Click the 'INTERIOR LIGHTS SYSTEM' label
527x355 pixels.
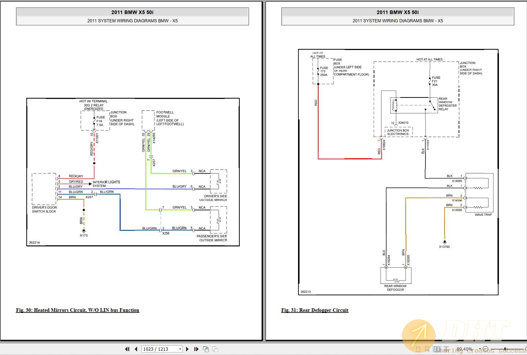(x=106, y=184)
